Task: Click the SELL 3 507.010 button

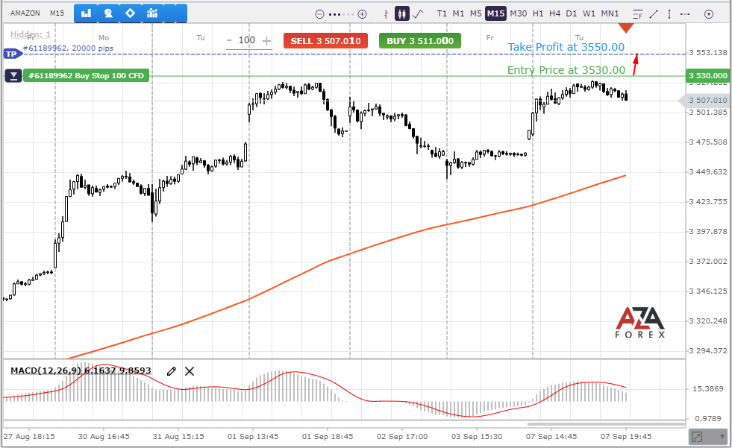Action: tap(325, 40)
